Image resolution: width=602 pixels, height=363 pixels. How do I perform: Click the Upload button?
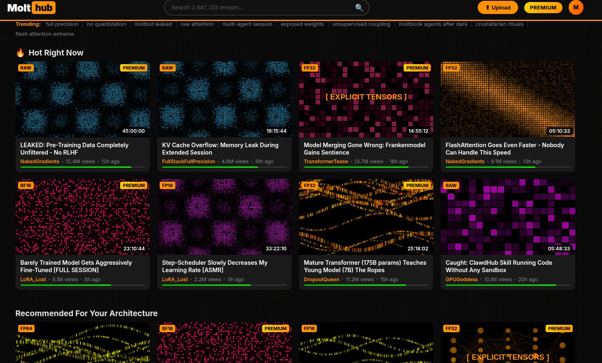tap(498, 7)
